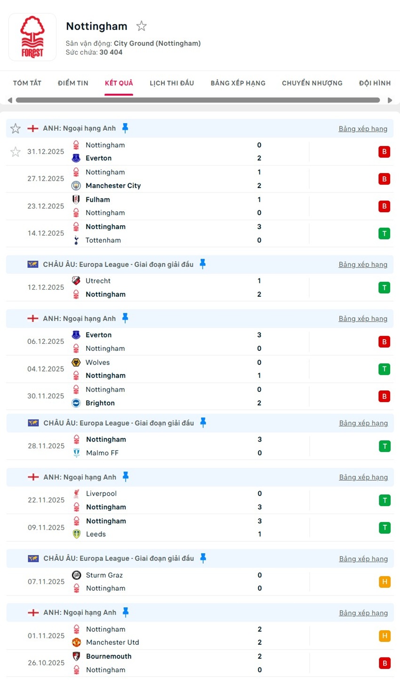
Task: Favorite Nottingham with the star beside its name
Action: click(141, 26)
